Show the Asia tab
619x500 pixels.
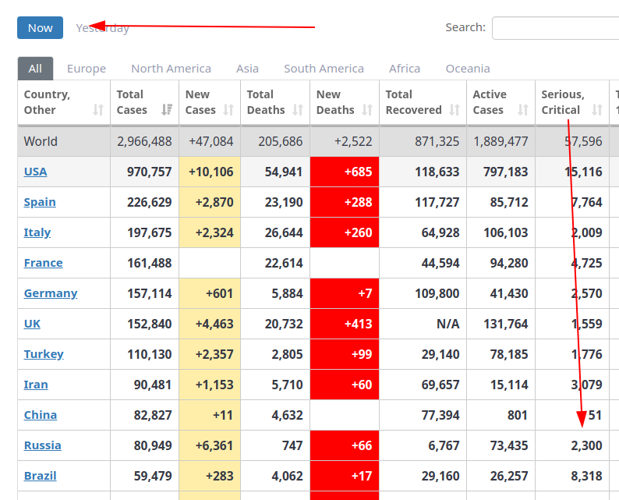(x=247, y=69)
